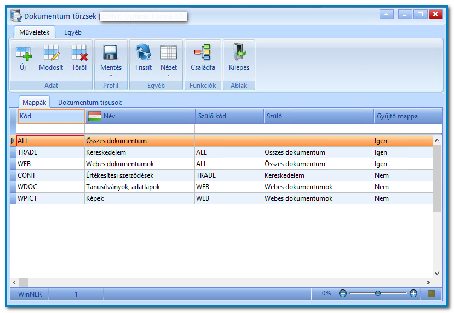454x313 pixels.
Task: Click the zoom slider handle
Action: tap(377, 293)
